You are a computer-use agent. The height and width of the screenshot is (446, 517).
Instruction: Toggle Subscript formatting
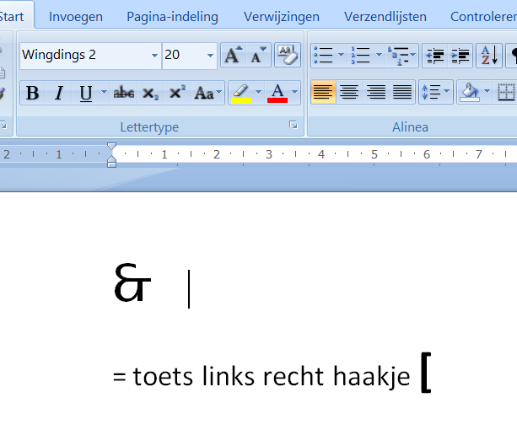(150, 93)
